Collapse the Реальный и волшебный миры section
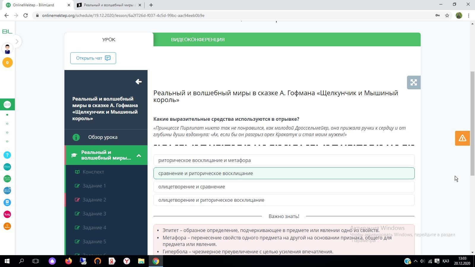Screen dimensions: 475x267 139,155
